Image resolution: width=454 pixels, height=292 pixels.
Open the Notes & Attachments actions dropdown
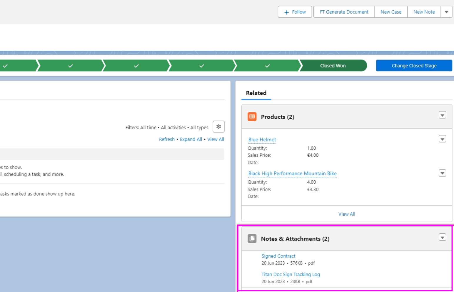(x=442, y=237)
